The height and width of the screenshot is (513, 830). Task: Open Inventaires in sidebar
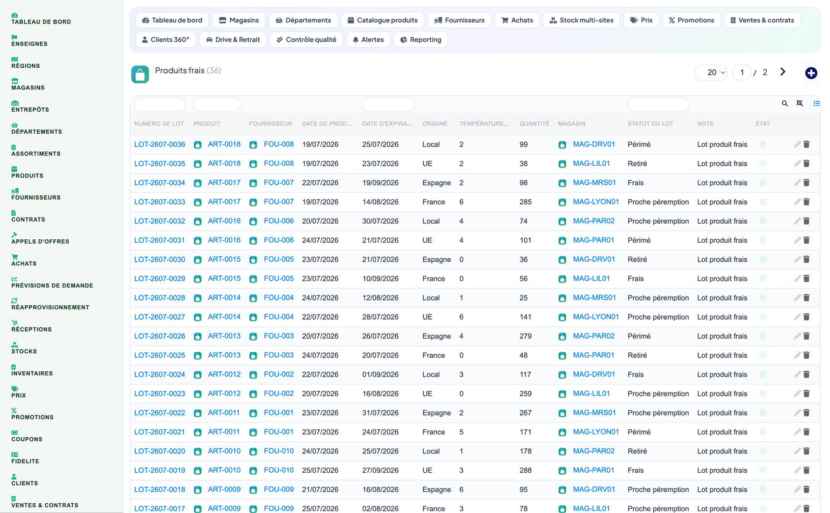tap(32, 370)
